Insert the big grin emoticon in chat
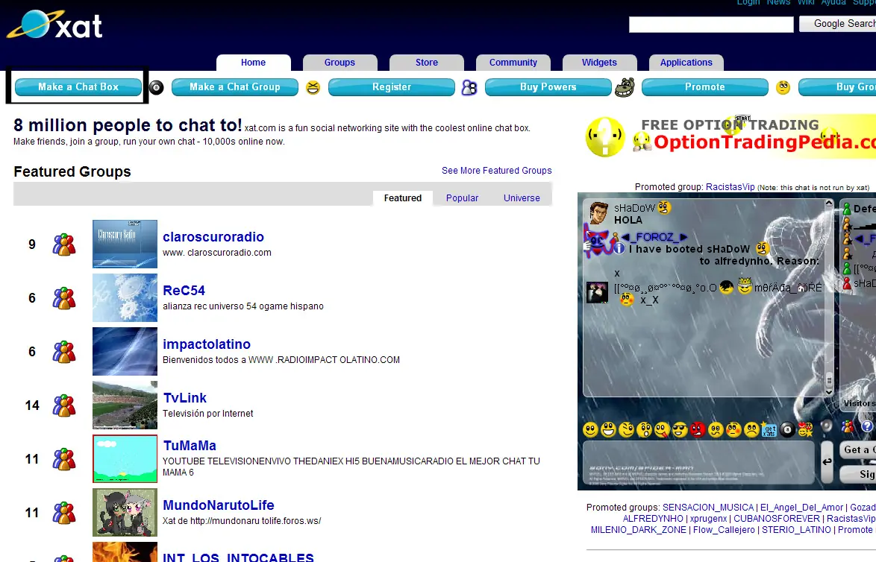Viewport: 876px width, 562px height. [x=608, y=429]
